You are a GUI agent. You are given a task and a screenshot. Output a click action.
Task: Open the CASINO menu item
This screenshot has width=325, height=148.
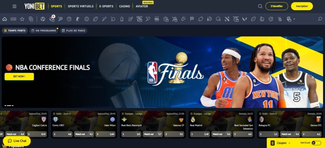click(x=124, y=6)
